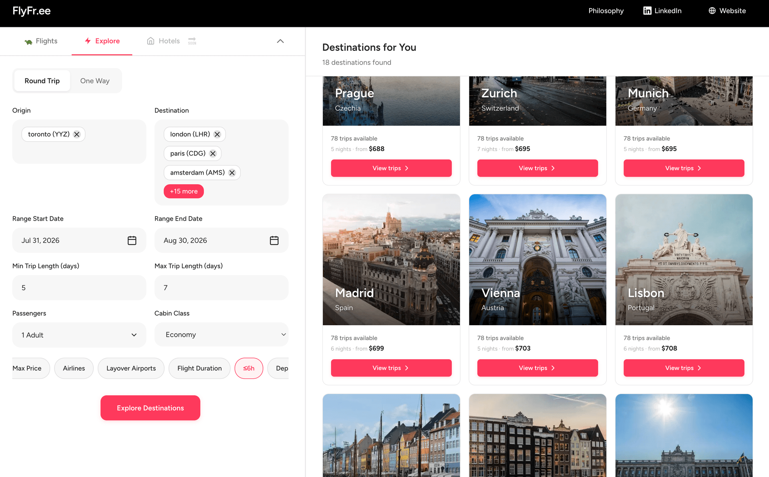This screenshot has height=477, width=769.
Task: View trips for Vienna
Action: tap(537, 368)
